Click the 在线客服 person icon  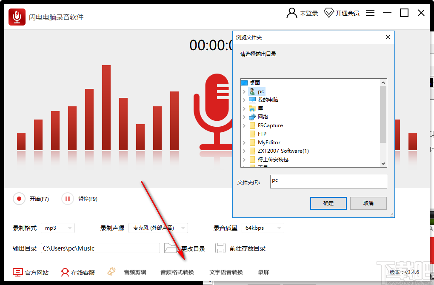click(65, 272)
